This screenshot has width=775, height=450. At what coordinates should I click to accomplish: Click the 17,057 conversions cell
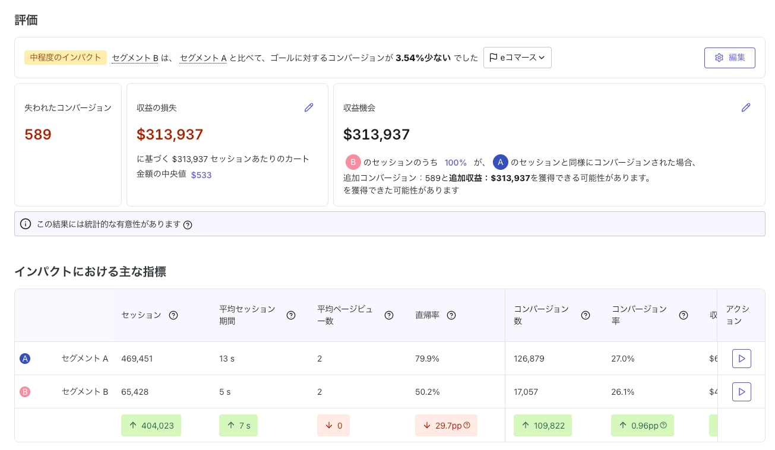tap(527, 392)
